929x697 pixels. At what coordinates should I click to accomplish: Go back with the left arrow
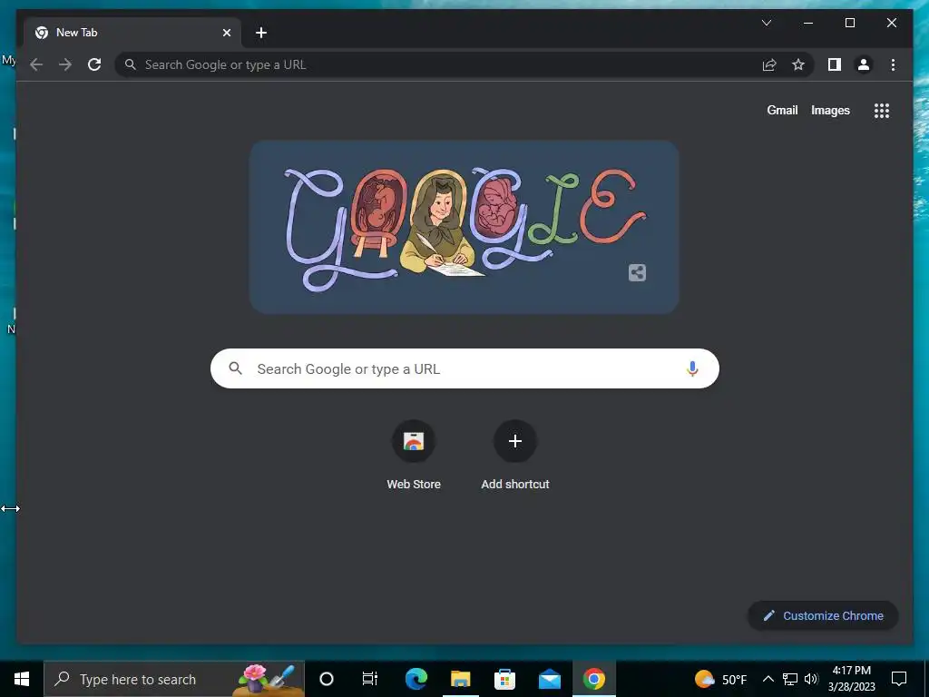pos(36,64)
